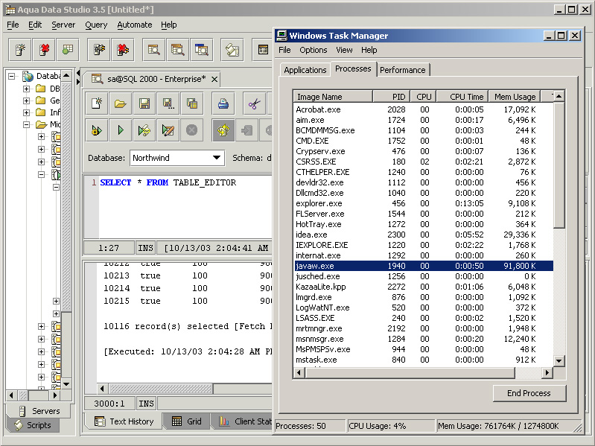The height and width of the screenshot is (446, 595).
Task: Click the Query Analyzer magnifier toolbar icon
Action: [154, 50]
